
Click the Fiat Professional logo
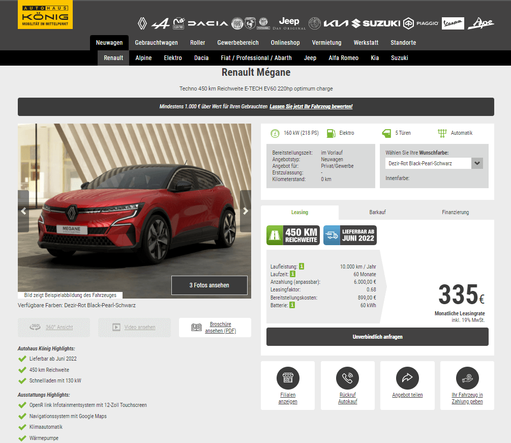[x=263, y=23]
